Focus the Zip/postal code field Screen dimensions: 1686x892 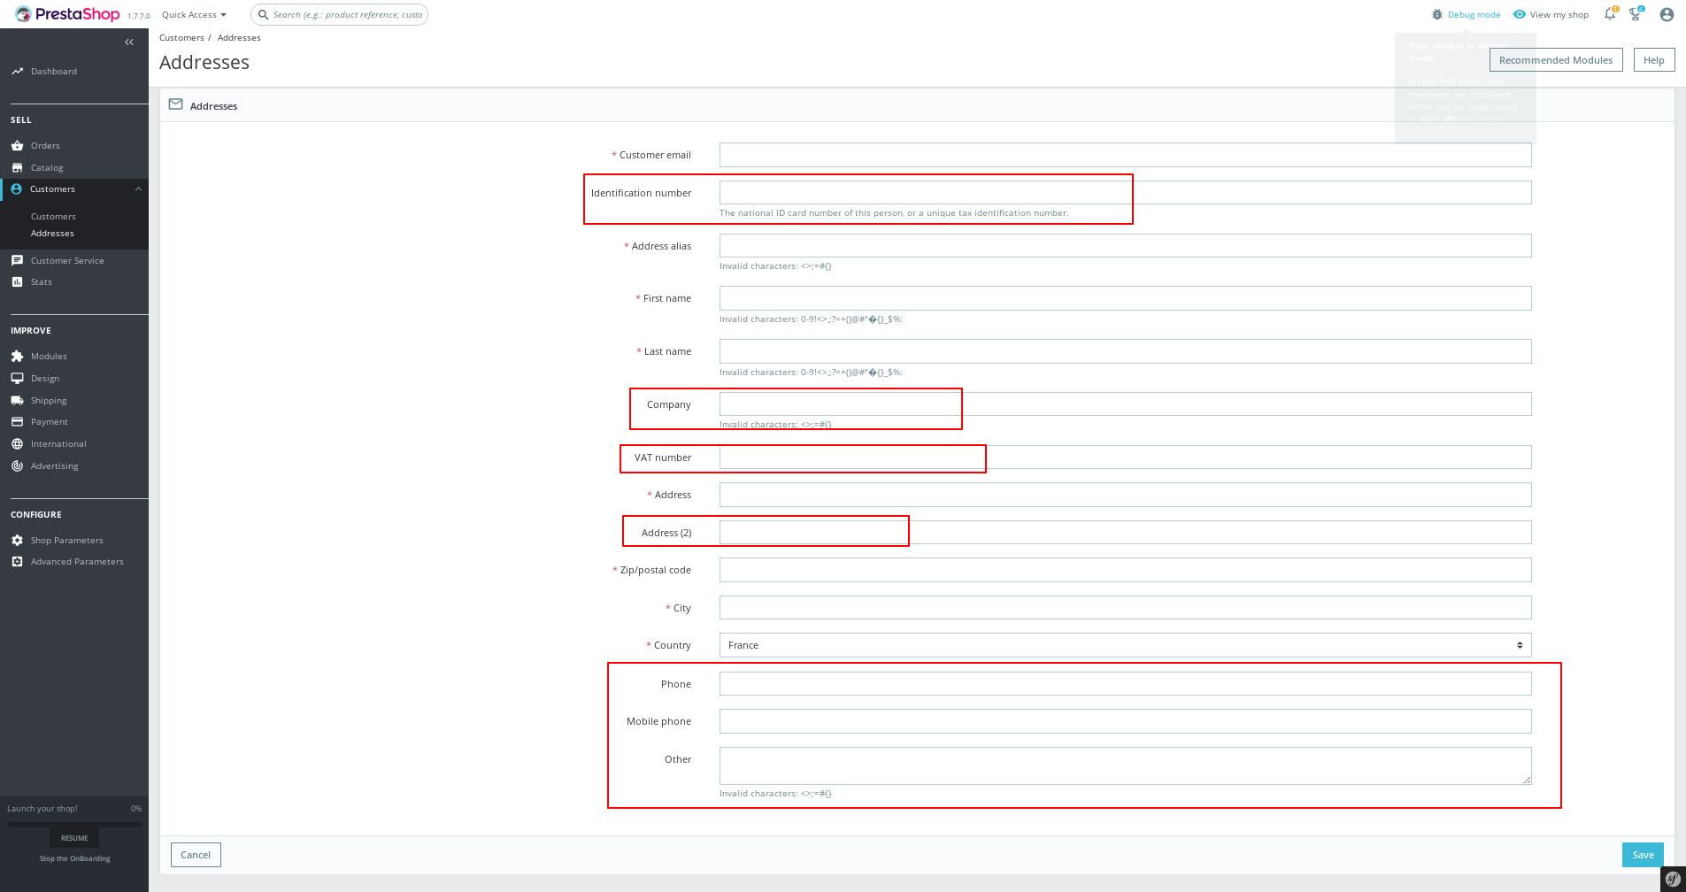[1125, 570]
